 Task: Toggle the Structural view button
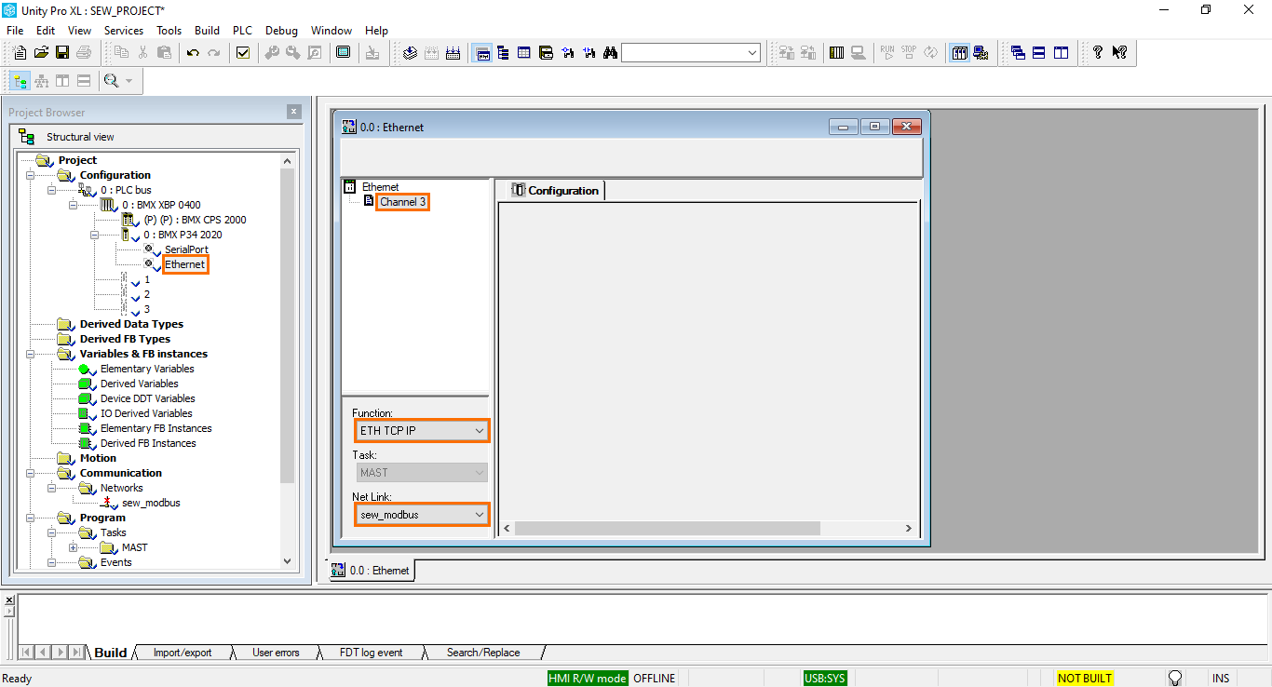(20, 81)
